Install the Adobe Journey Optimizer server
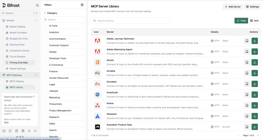Viewport: 263px width, 140px height. click(255, 41)
